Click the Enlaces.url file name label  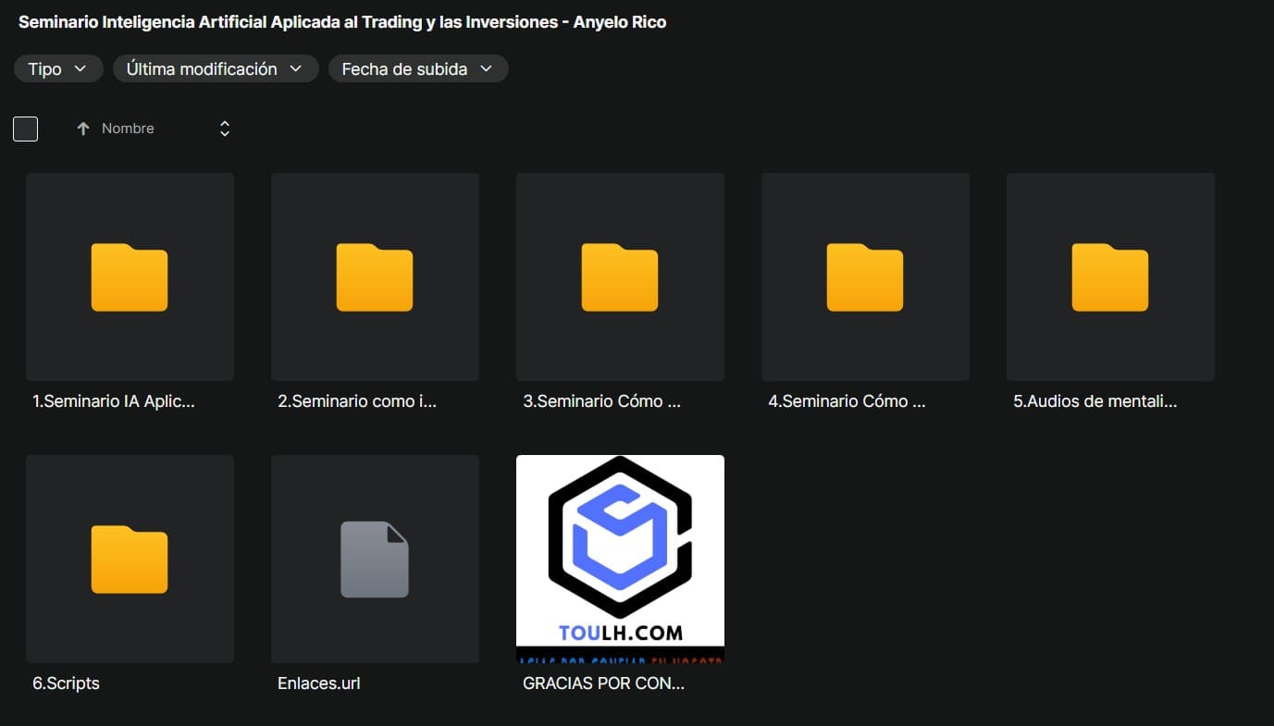pyautogui.click(x=318, y=683)
